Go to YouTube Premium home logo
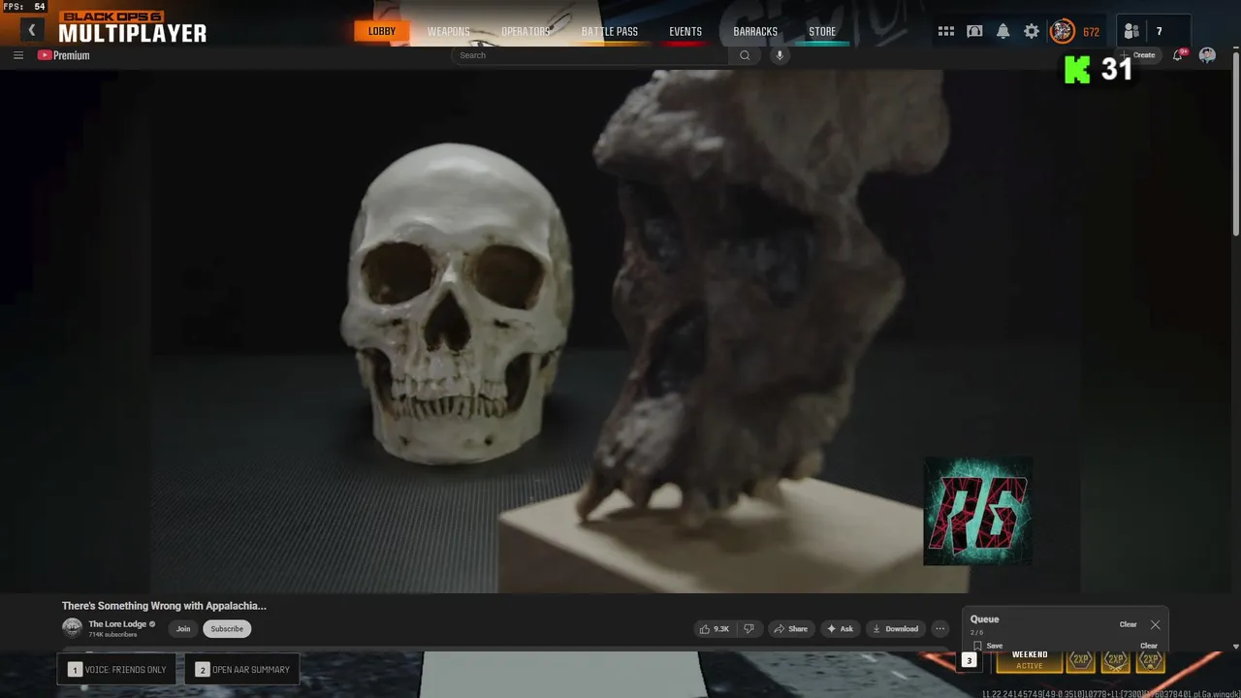Screen dimensions: 1241x698 pyautogui.click(x=63, y=55)
